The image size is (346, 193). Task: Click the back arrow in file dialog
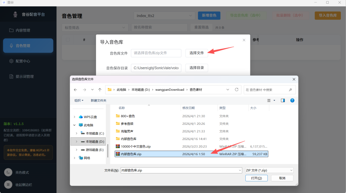pyautogui.click(x=75, y=90)
